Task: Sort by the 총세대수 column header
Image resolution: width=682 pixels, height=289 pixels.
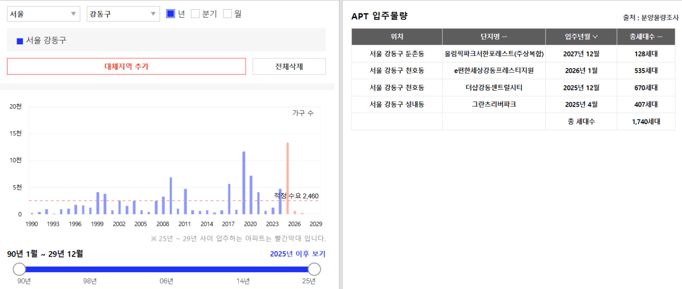Action: pos(646,37)
